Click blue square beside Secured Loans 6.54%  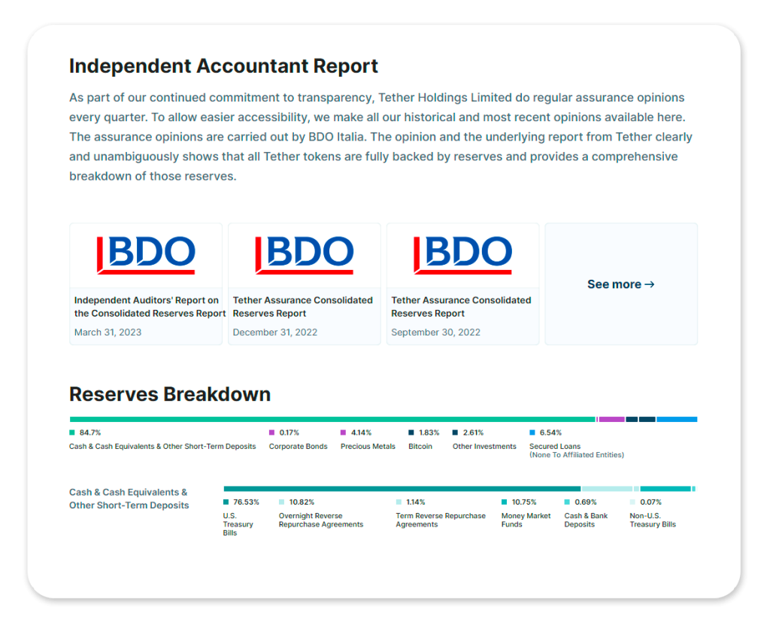(x=532, y=432)
